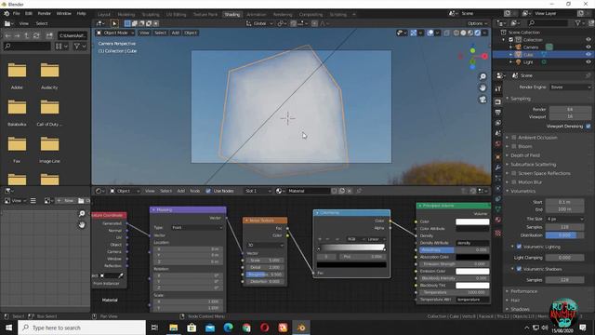The image size is (595, 335).
Task: Toggle the Viewport Denoising checkbox
Action: coord(588,127)
